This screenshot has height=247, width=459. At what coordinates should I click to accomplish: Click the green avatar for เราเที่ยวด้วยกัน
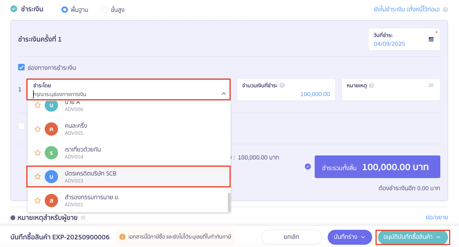point(51,153)
